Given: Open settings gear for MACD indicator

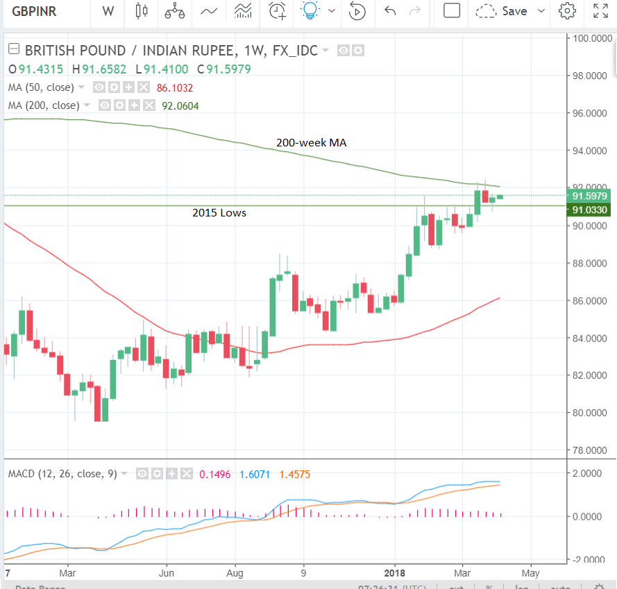Looking at the screenshot, I should (157, 474).
